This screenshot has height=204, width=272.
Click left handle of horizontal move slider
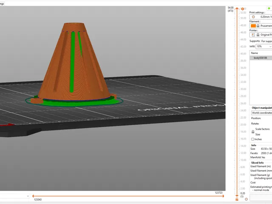click(33, 196)
